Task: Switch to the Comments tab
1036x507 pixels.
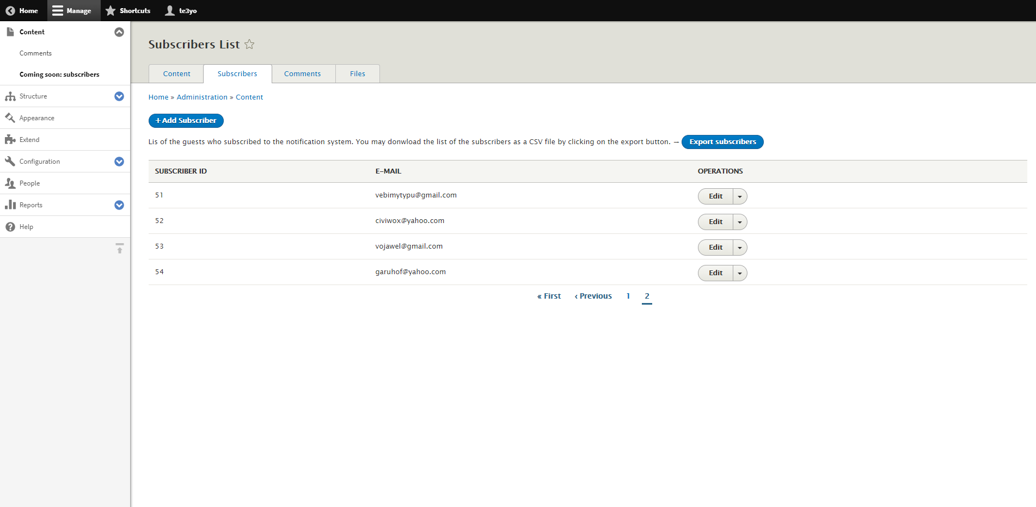Action: [303, 73]
